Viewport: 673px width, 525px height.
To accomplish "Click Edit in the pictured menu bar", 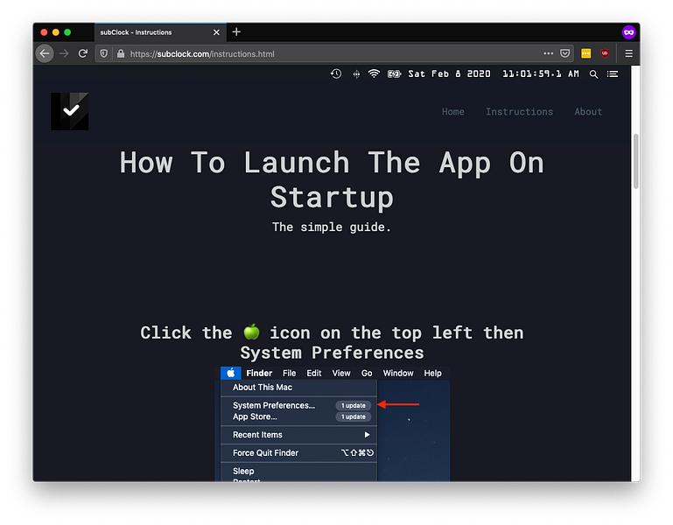I will (314, 373).
